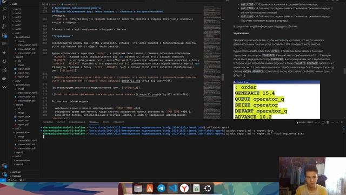Open the Trash in the dock

[x=196, y=188]
